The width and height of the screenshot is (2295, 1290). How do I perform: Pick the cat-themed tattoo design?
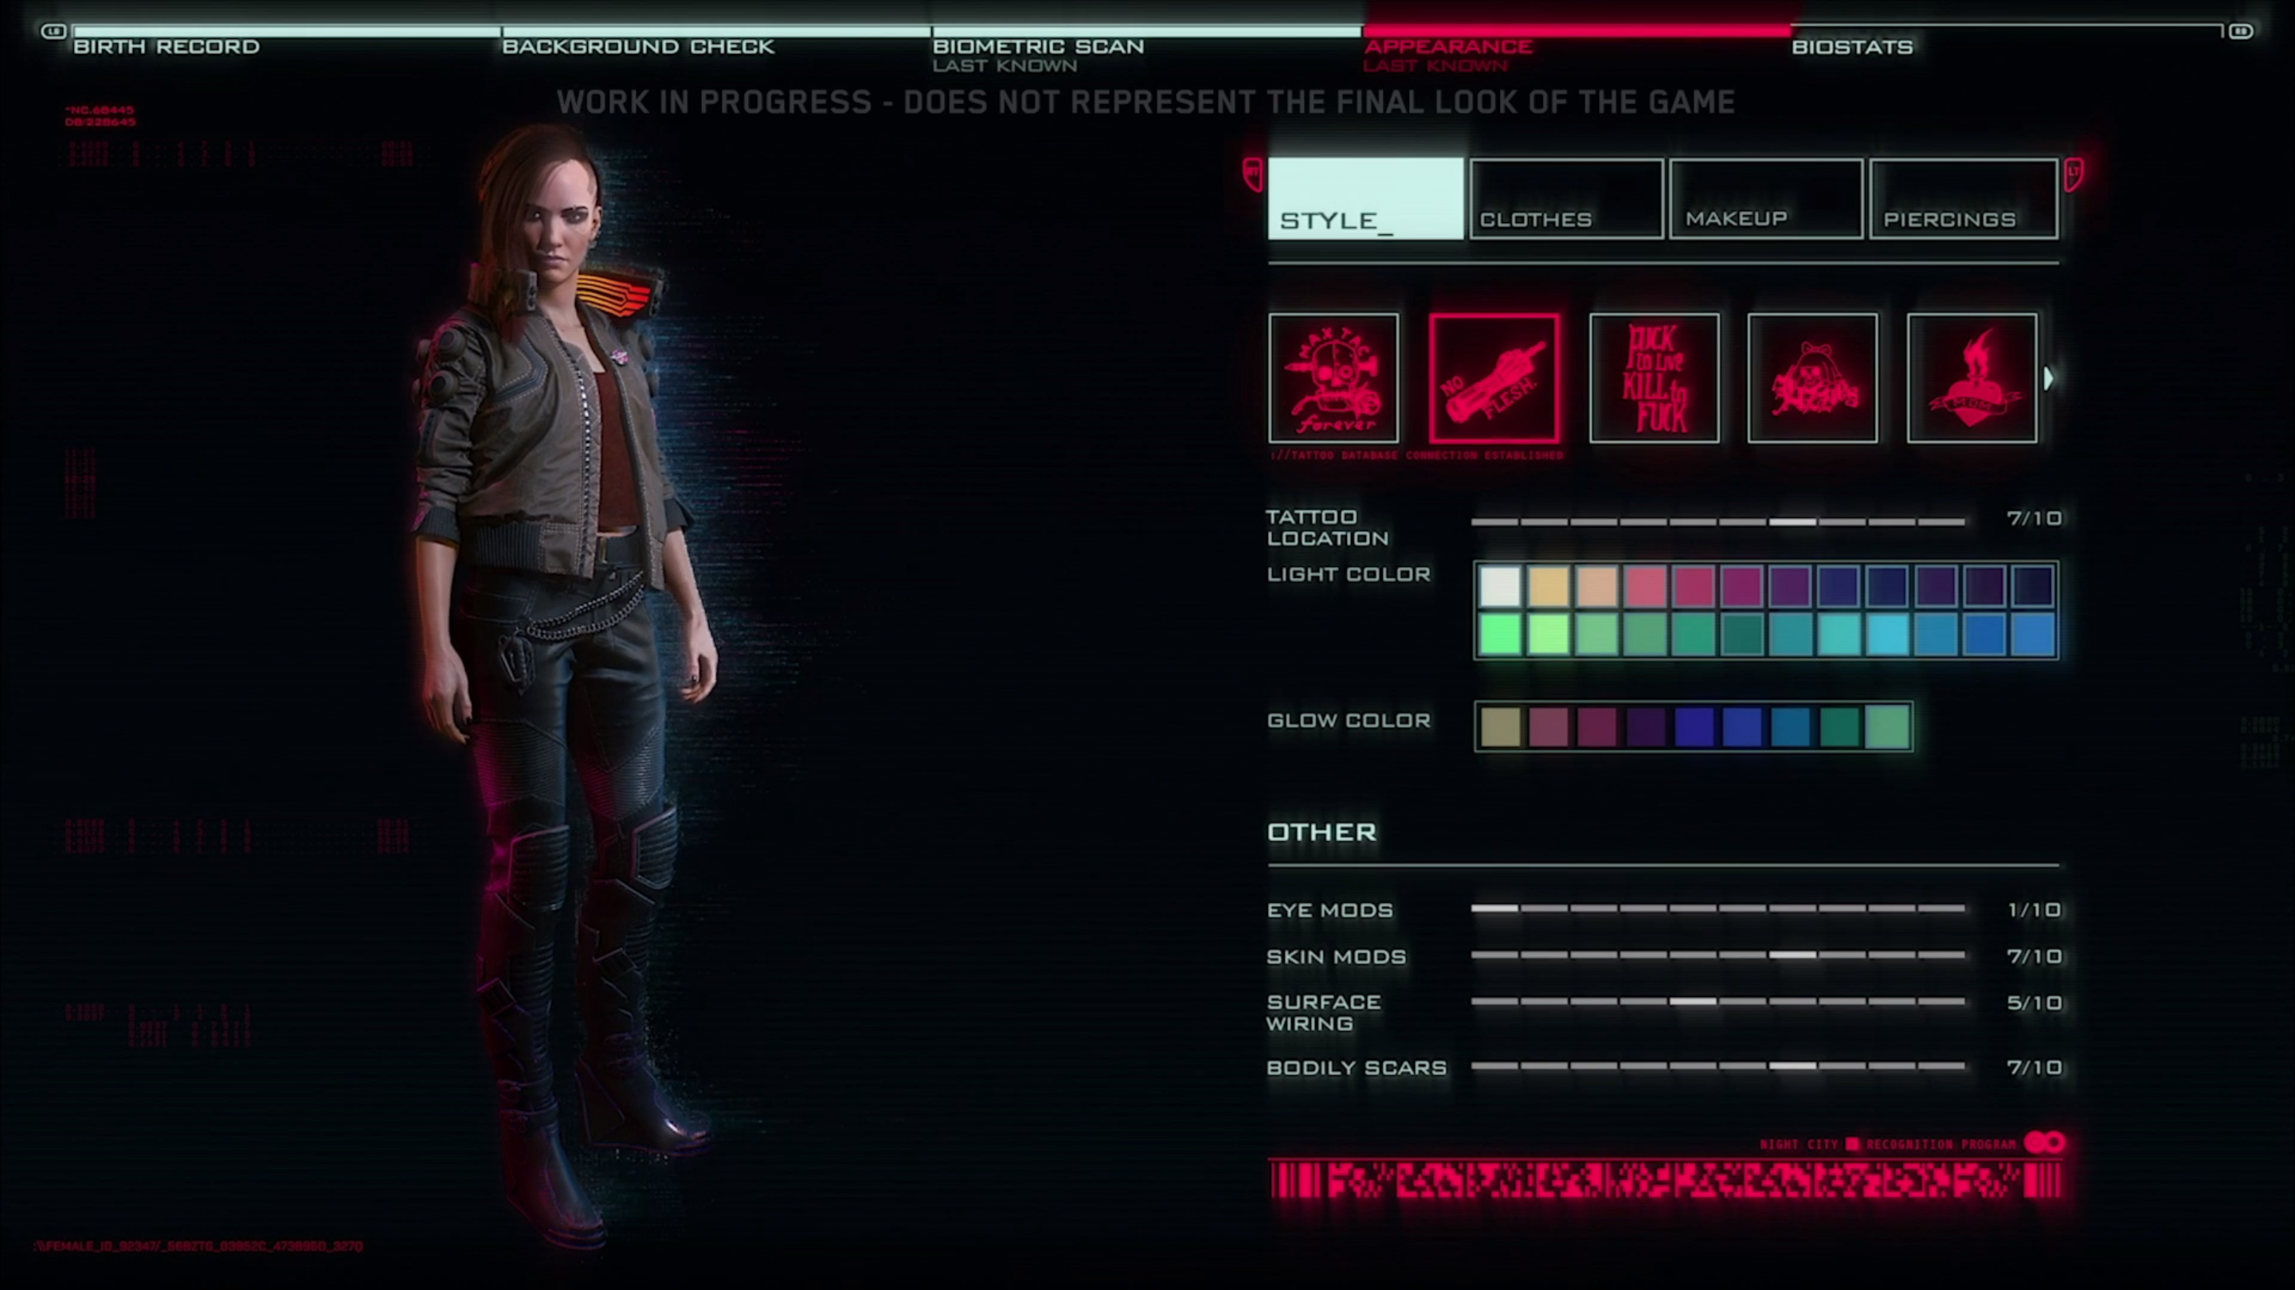(x=1813, y=378)
